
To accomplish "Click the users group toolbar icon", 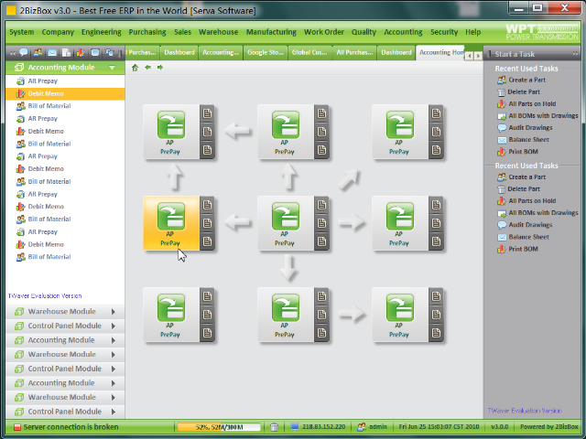I will [x=38, y=53].
